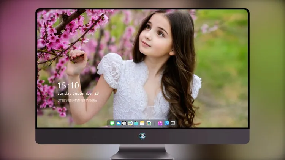Open the green Messages app in dock
285x160 pixels.
click(112, 123)
